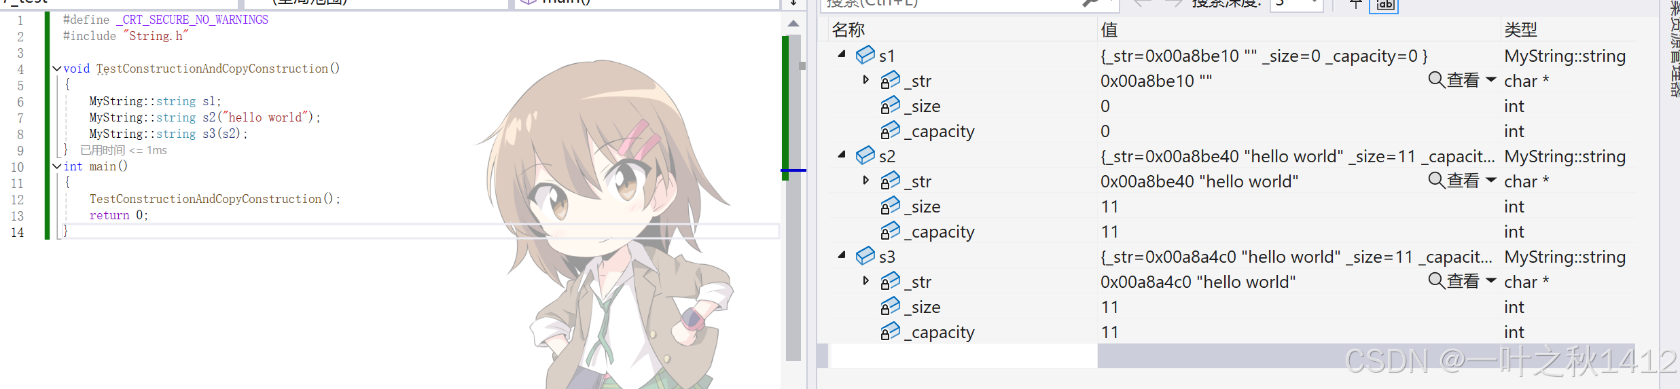
Task: Click the 值 column header
Action: [x=1109, y=30]
